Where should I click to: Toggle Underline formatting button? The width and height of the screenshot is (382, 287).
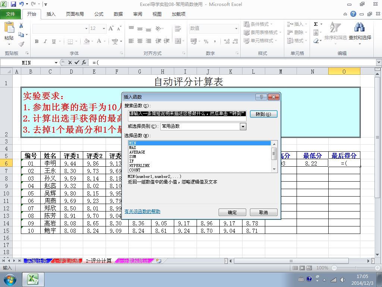(x=54, y=41)
